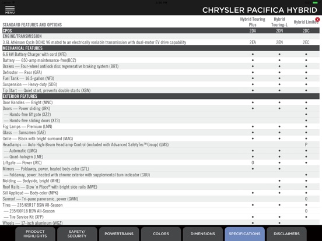Viewport: 322px width, 241px height.
Task: Select the Molding Bodyside bright (MHE) row
Action: click(x=161, y=180)
